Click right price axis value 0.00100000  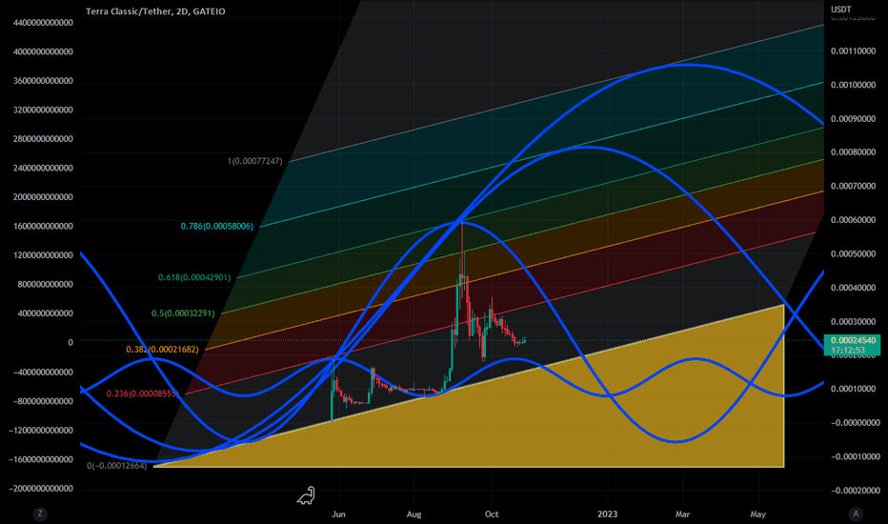pyautogui.click(x=853, y=85)
